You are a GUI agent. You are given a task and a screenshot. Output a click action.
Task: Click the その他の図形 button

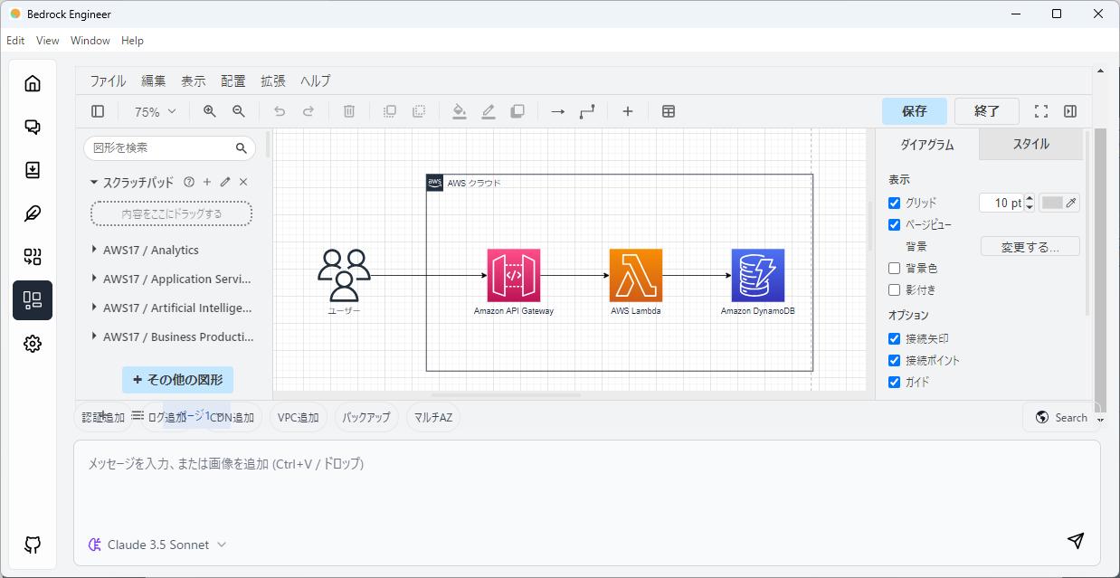178,380
